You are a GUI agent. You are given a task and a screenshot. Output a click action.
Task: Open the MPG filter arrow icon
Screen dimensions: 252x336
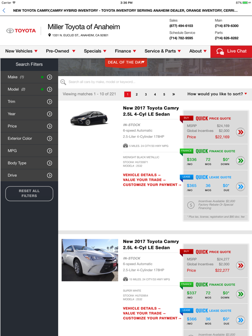point(49,151)
